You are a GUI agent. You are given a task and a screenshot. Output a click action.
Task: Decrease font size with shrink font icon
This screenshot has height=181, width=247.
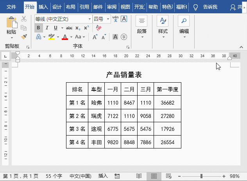click(x=104, y=37)
